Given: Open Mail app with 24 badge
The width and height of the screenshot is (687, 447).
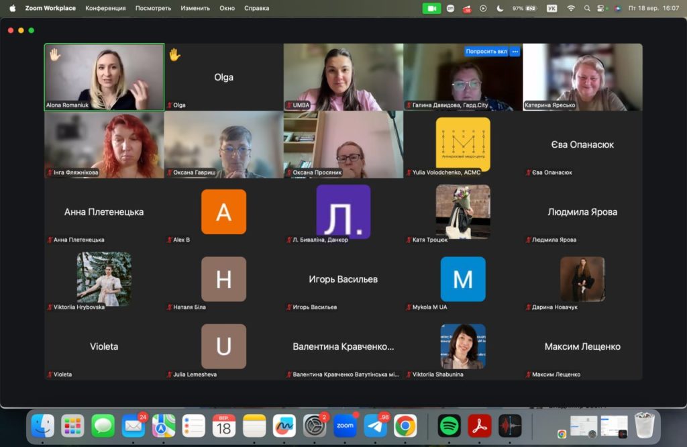Looking at the screenshot, I should click(134, 426).
